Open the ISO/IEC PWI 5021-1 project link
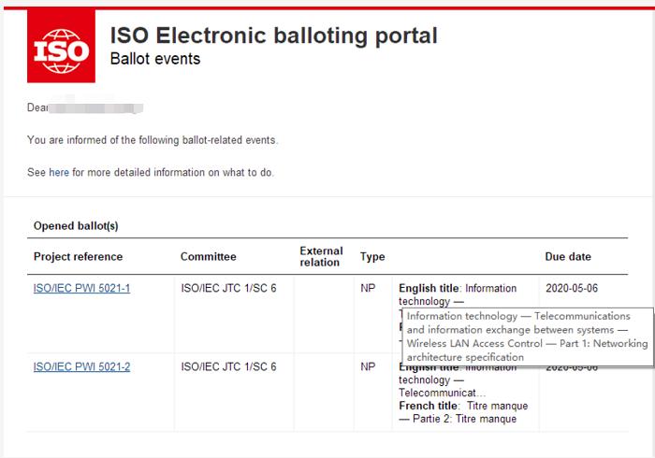The image size is (655, 458). point(82,288)
